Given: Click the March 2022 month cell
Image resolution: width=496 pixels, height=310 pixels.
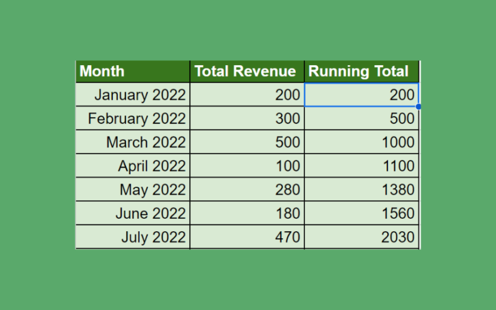Looking at the screenshot, I should click(133, 142).
